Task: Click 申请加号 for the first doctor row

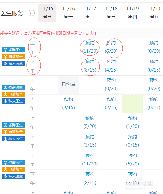Action: tap(13, 57)
